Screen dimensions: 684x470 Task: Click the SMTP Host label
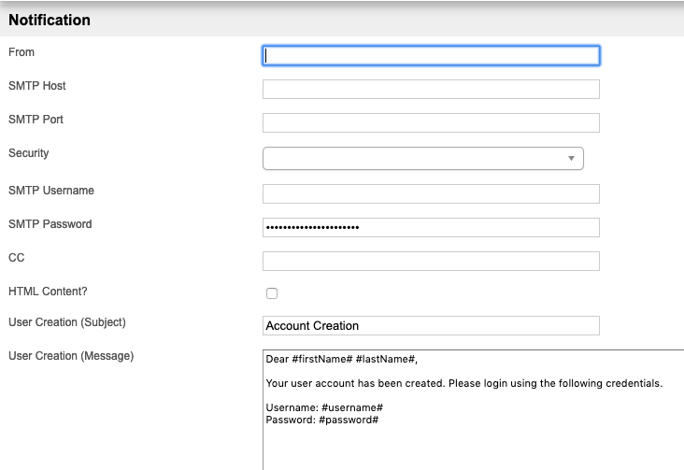[x=37, y=86]
